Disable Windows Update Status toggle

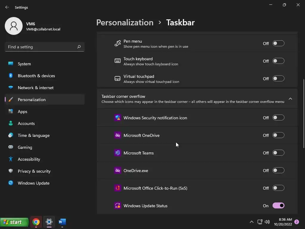coord(278,206)
